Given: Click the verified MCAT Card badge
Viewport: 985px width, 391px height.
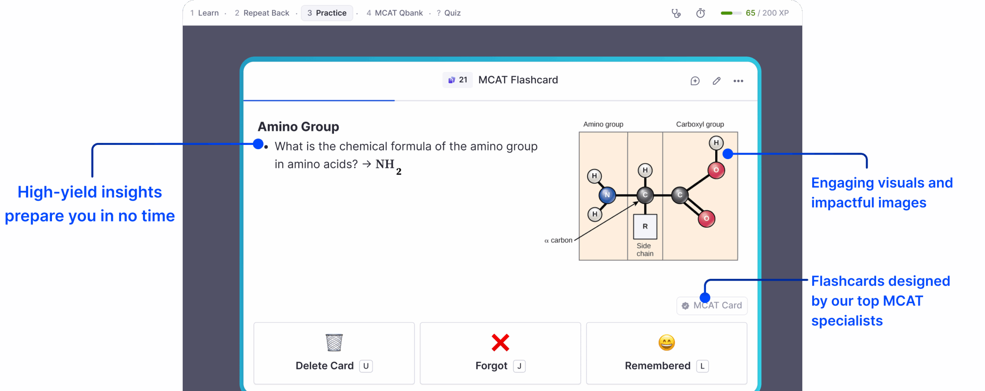Looking at the screenshot, I should (712, 306).
